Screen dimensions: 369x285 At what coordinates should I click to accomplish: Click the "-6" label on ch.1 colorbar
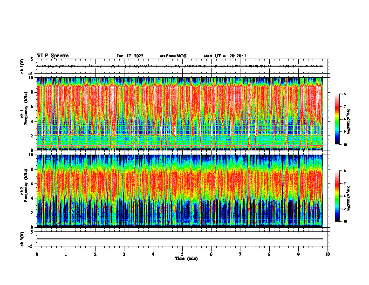(x=344, y=94)
